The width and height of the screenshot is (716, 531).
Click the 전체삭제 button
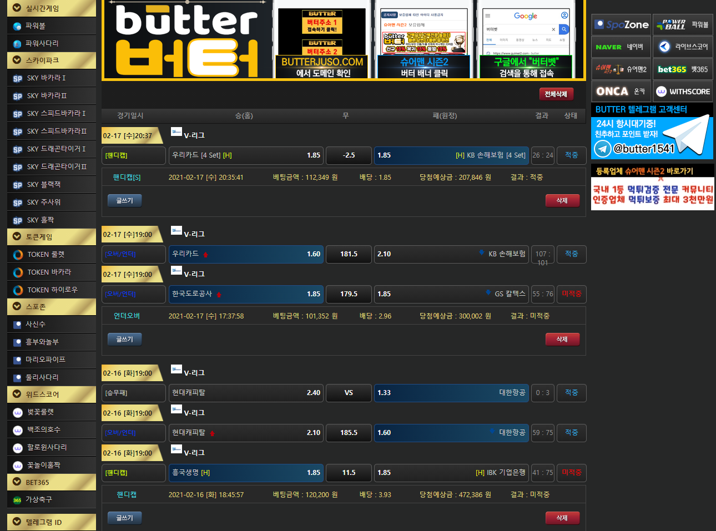pyautogui.click(x=556, y=94)
